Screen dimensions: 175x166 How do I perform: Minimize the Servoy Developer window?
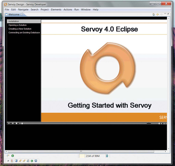click(153, 4)
